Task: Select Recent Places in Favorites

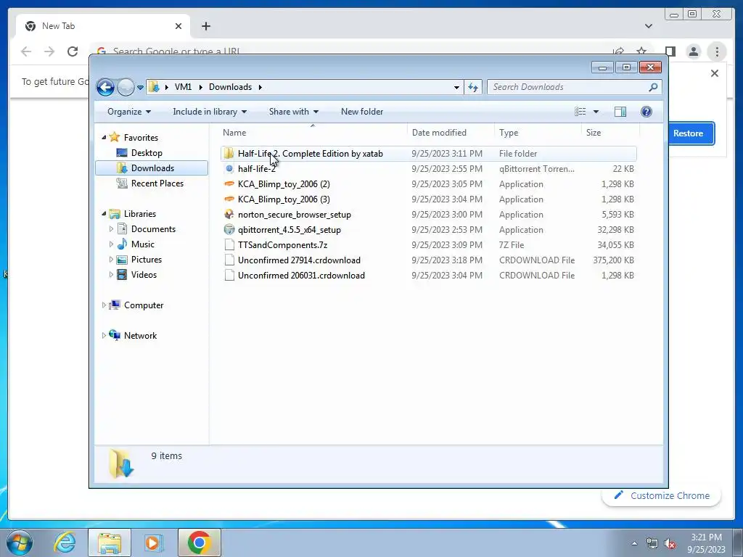Action: (157, 183)
